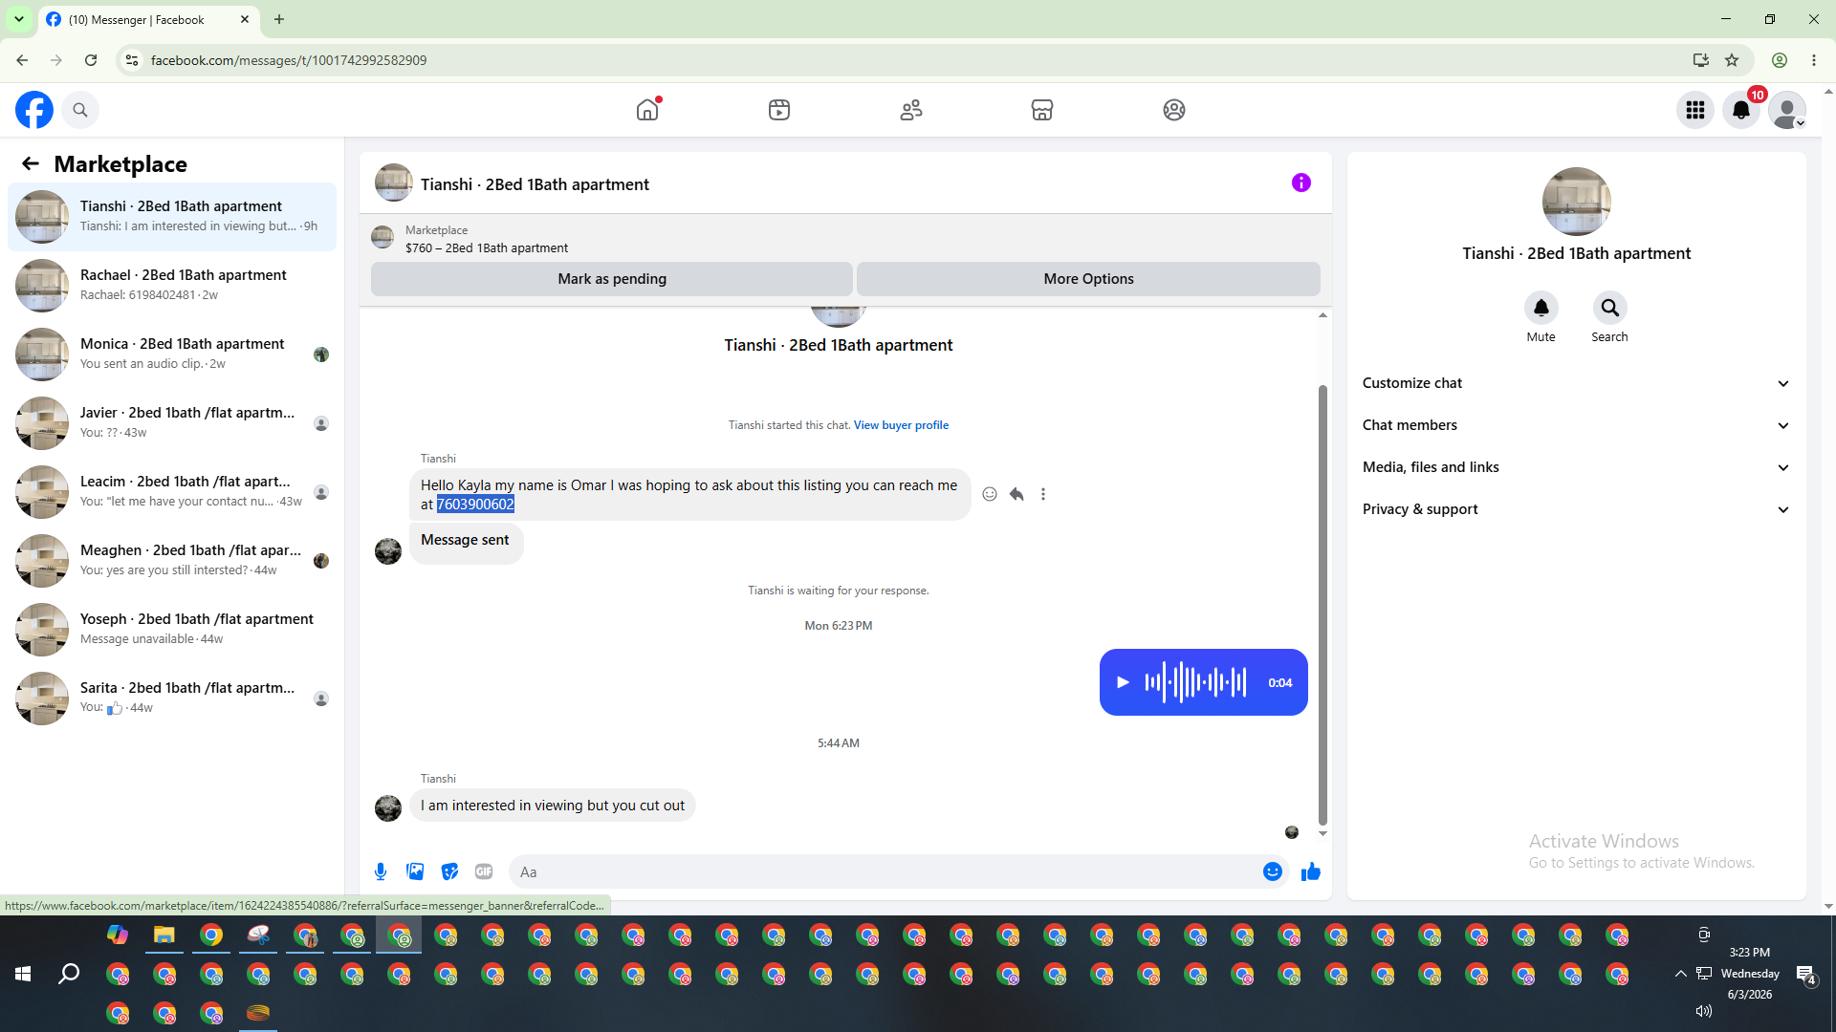The image size is (1836, 1032).
Task: Expand Chat members section
Action: point(1576,425)
